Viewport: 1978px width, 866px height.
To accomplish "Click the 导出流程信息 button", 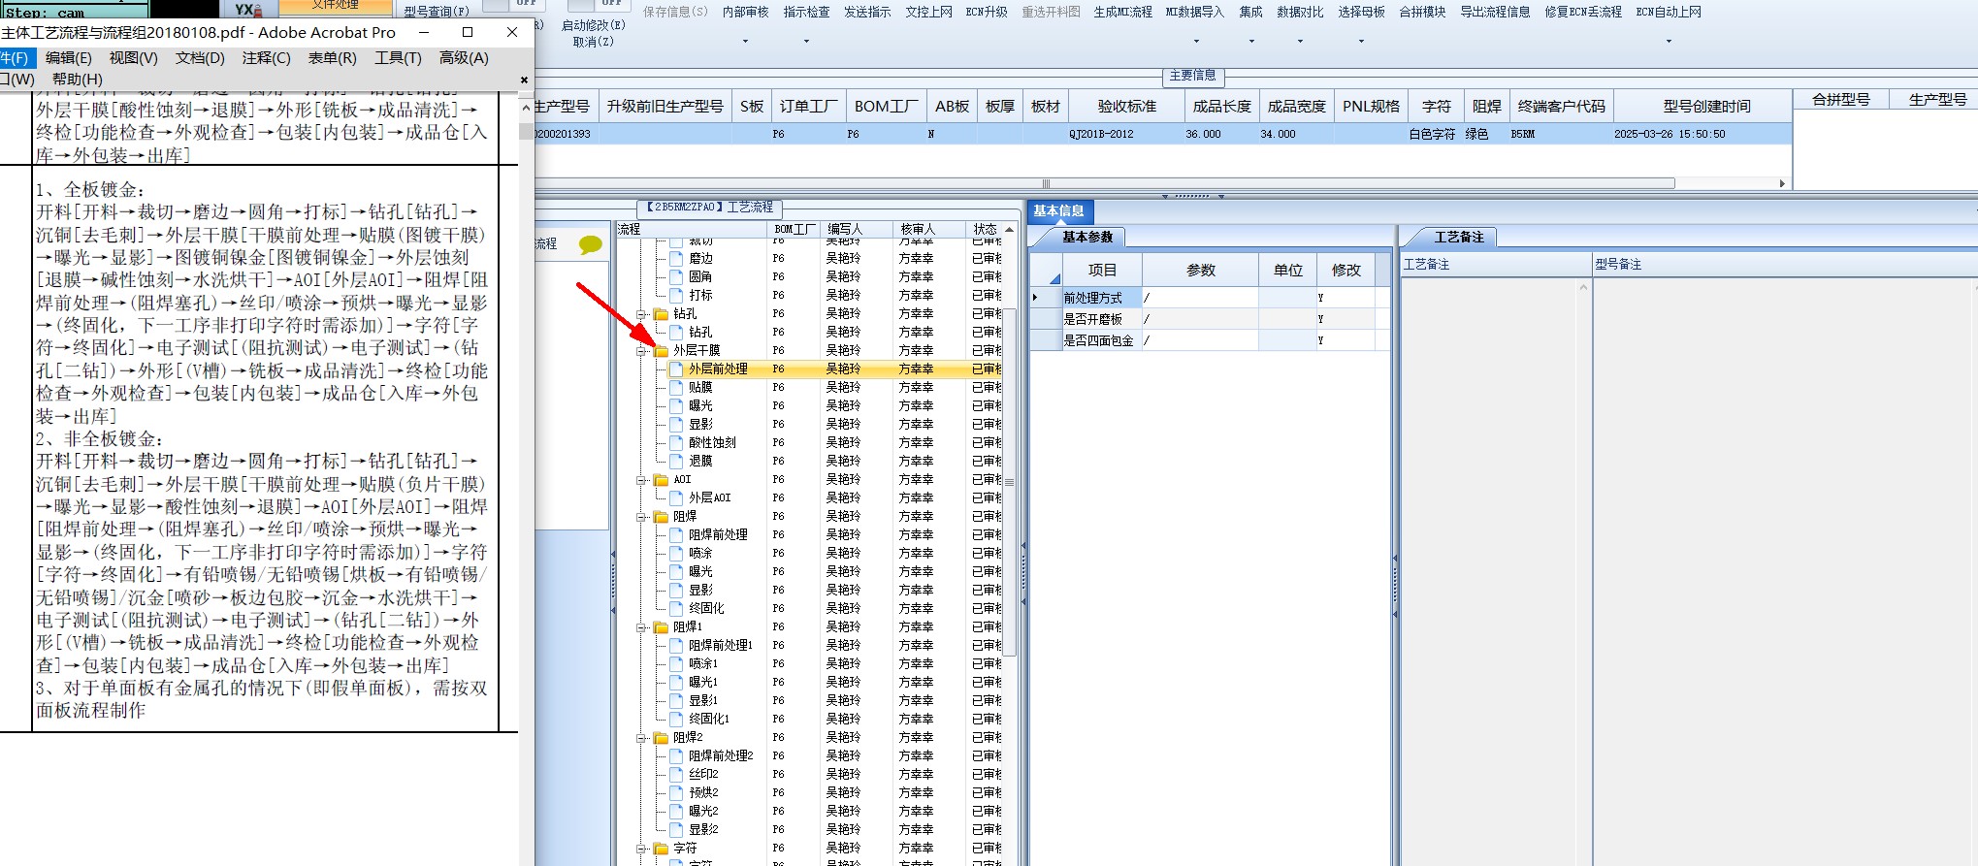I will (x=1495, y=13).
